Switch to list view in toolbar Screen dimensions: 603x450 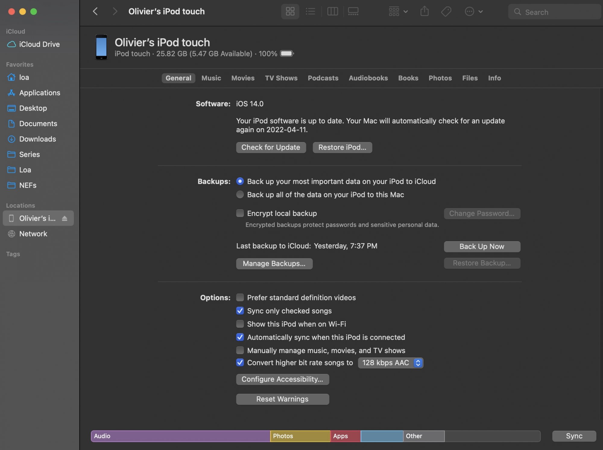pyautogui.click(x=310, y=12)
